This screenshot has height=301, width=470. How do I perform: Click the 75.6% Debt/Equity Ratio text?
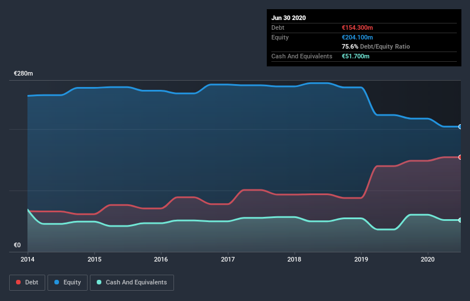(x=376, y=46)
